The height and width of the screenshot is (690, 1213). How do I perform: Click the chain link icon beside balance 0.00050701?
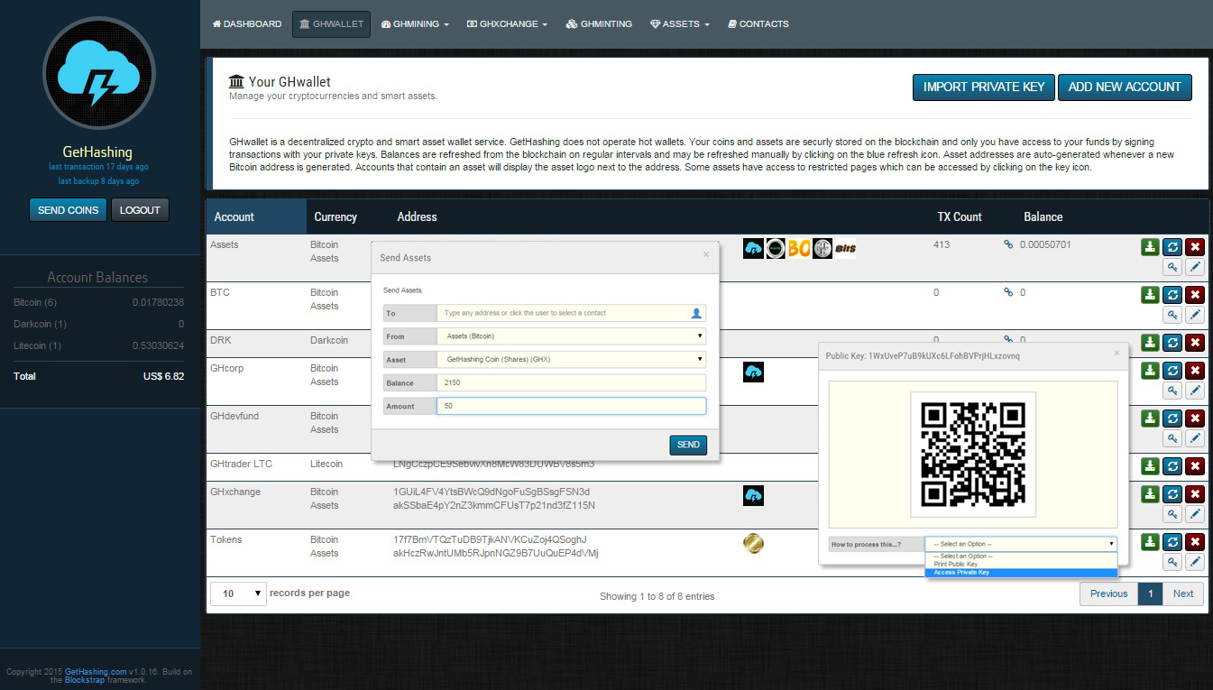click(x=1008, y=244)
